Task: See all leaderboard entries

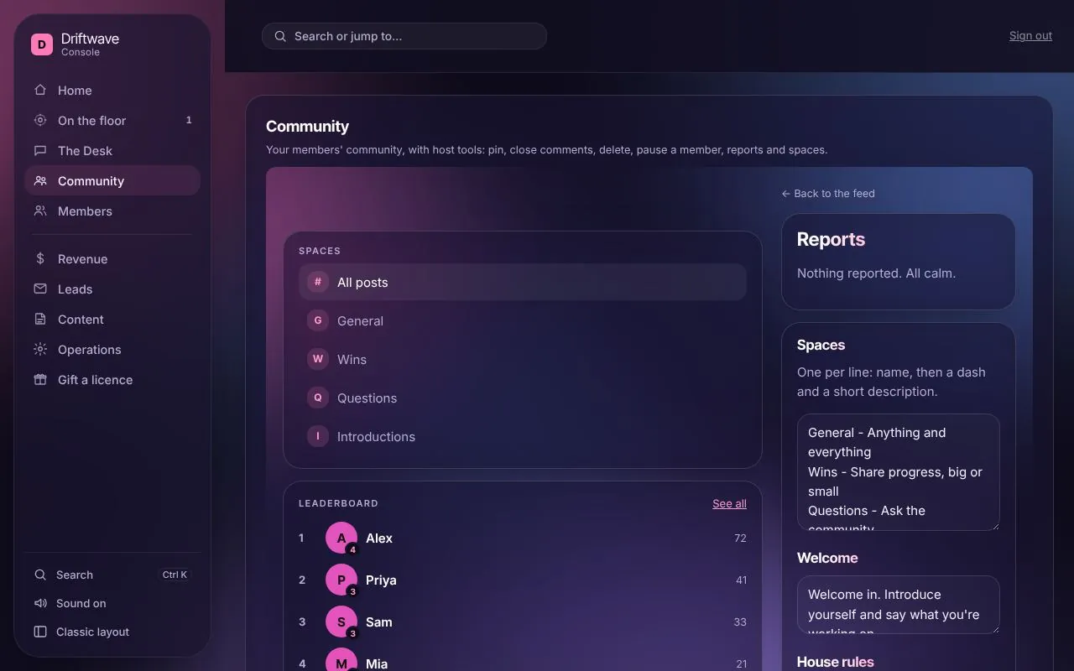Action: click(x=729, y=503)
